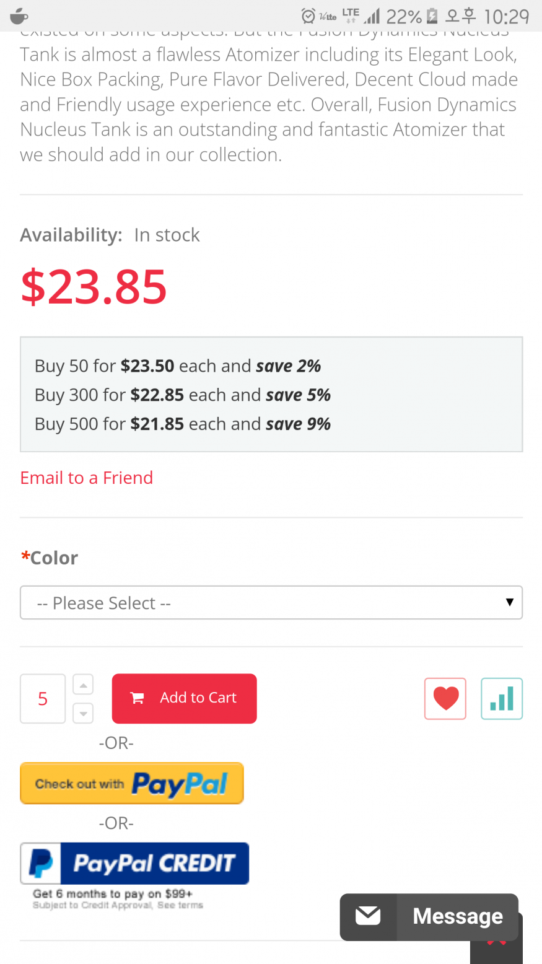This screenshot has width=542, height=964.
Task: Decrease quantity with down arrow
Action: click(x=83, y=713)
